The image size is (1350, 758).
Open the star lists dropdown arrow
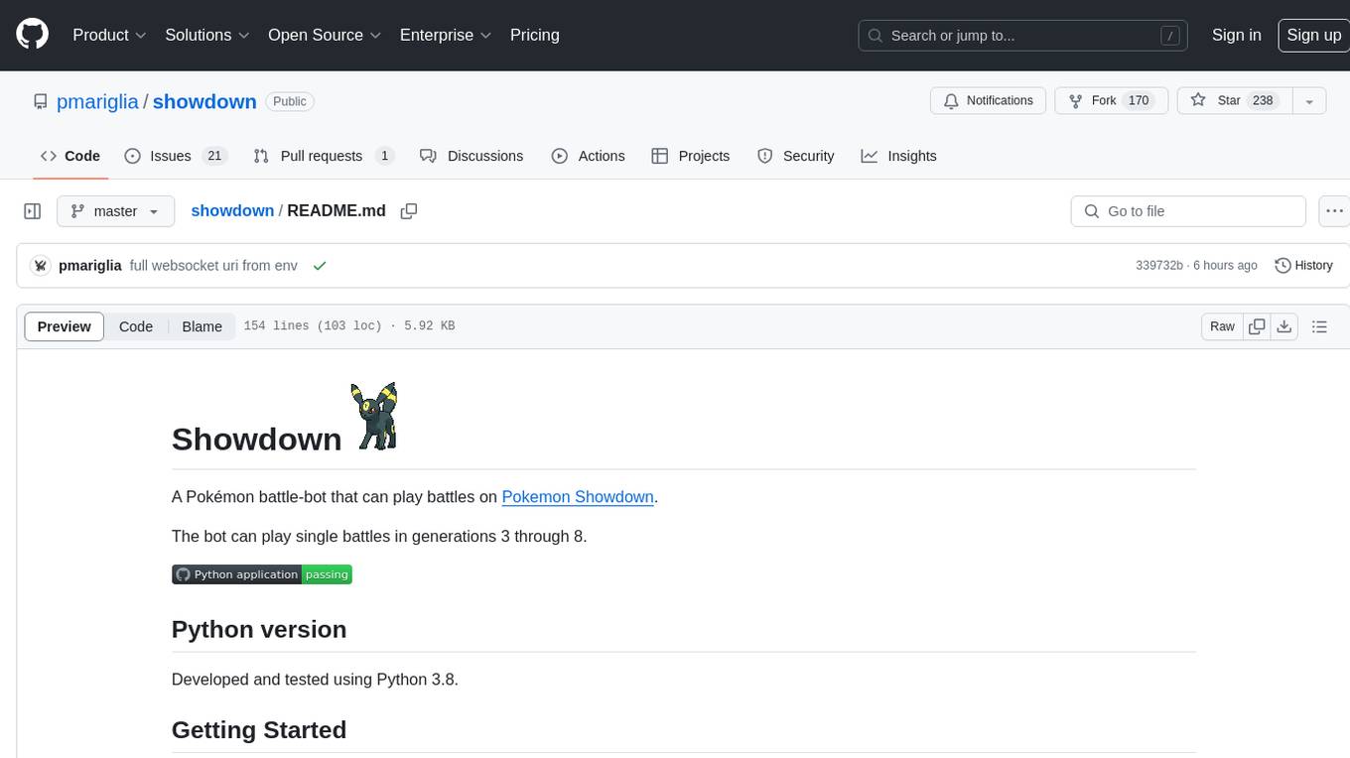tap(1309, 101)
